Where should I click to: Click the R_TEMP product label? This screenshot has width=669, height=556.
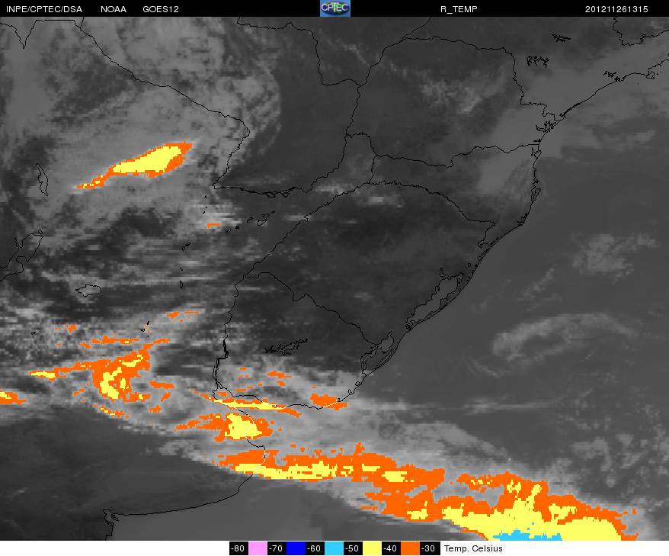[x=459, y=9]
